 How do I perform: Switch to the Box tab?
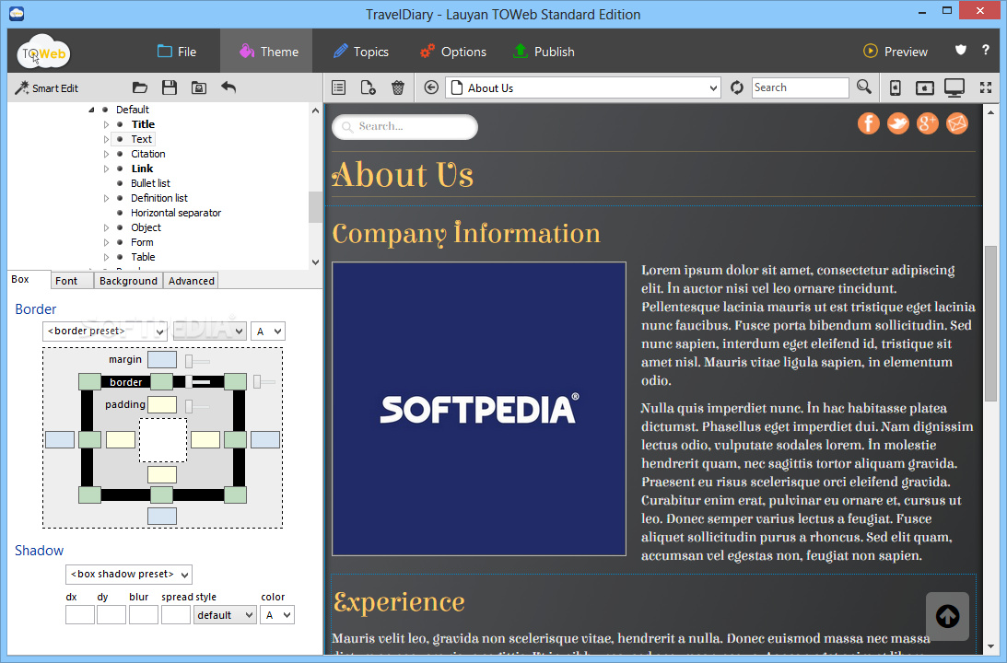pos(29,279)
